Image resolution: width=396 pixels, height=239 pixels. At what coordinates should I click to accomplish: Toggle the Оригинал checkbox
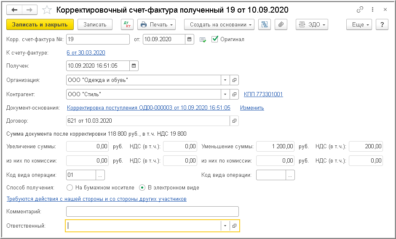click(215, 39)
